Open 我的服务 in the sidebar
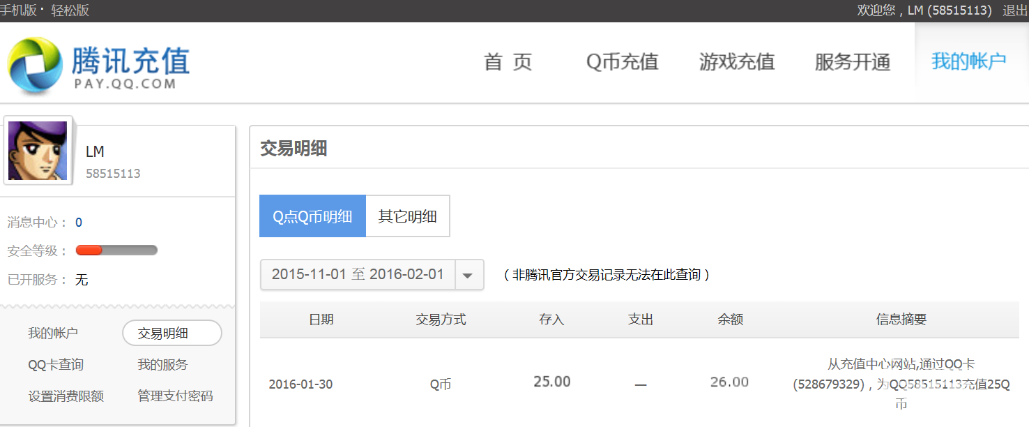 pos(162,365)
